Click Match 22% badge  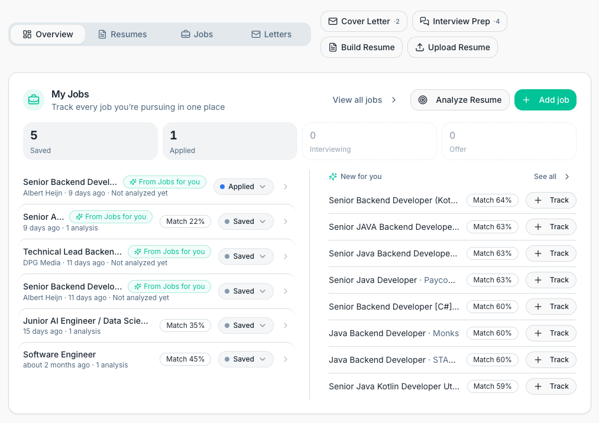[185, 222]
